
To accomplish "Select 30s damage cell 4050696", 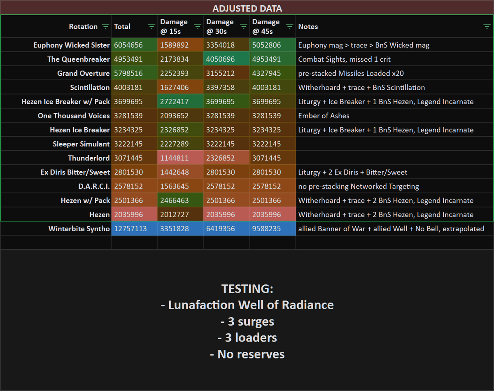I will pyautogui.click(x=227, y=59).
